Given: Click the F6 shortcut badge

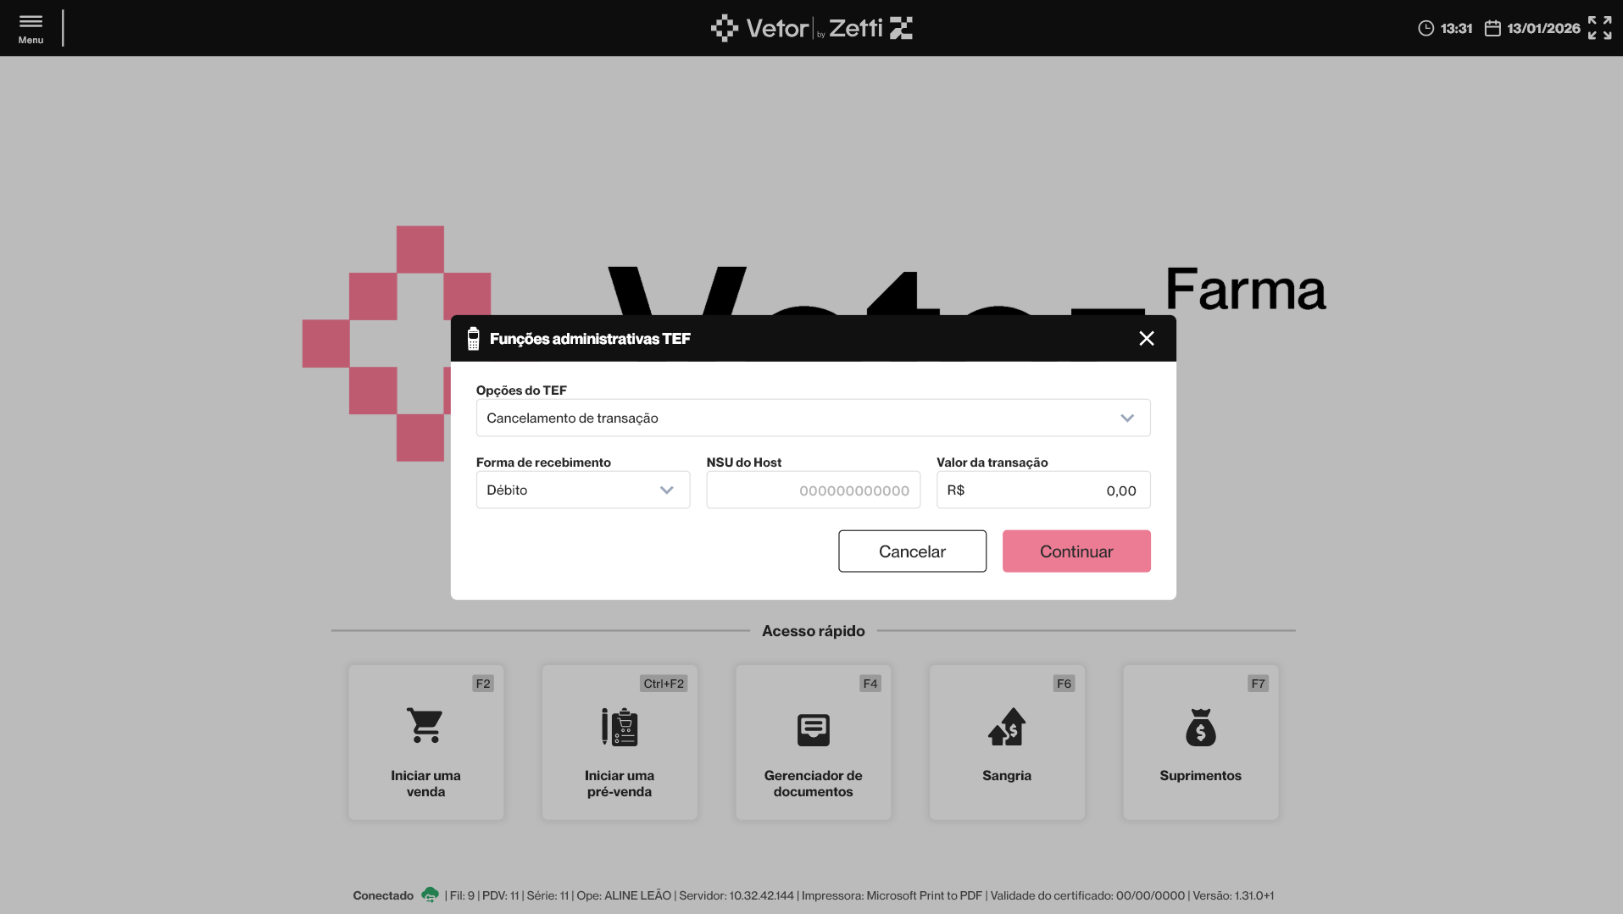Looking at the screenshot, I should (1064, 684).
